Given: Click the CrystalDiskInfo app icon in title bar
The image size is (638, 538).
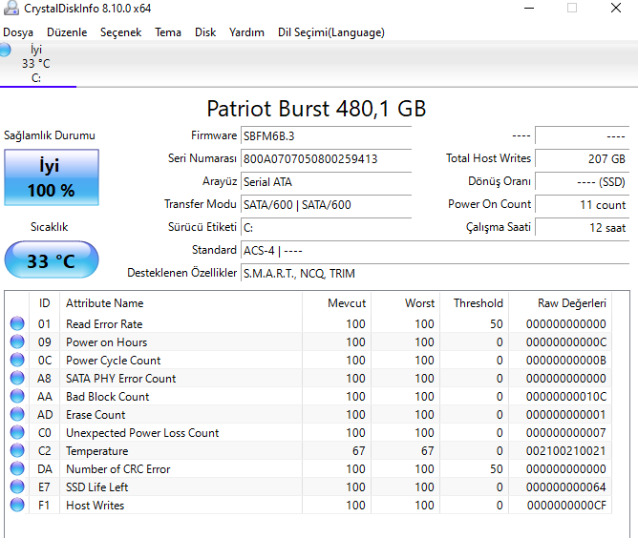Looking at the screenshot, I should pyautogui.click(x=11, y=9).
